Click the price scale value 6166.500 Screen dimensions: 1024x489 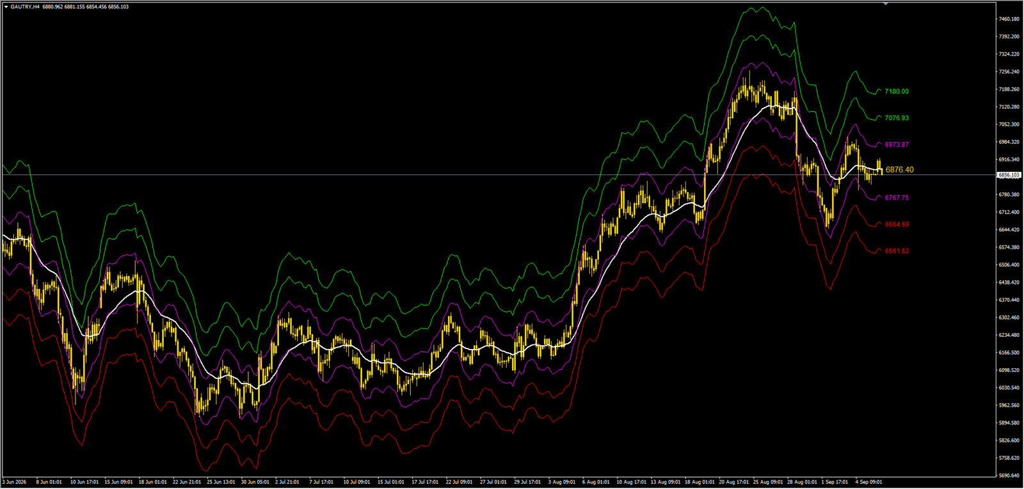pos(1009,353)
